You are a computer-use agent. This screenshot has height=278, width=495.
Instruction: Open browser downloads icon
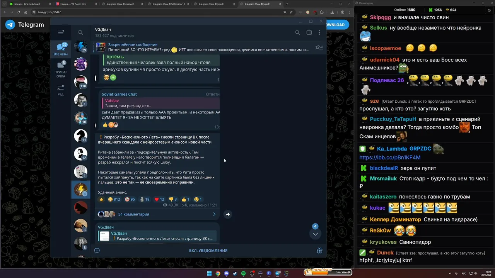point(333,12)
